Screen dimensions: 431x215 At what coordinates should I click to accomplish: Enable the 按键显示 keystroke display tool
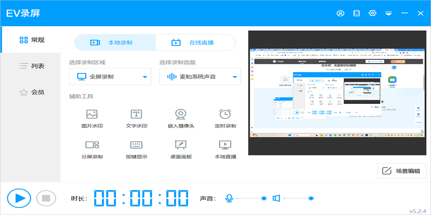136,145
